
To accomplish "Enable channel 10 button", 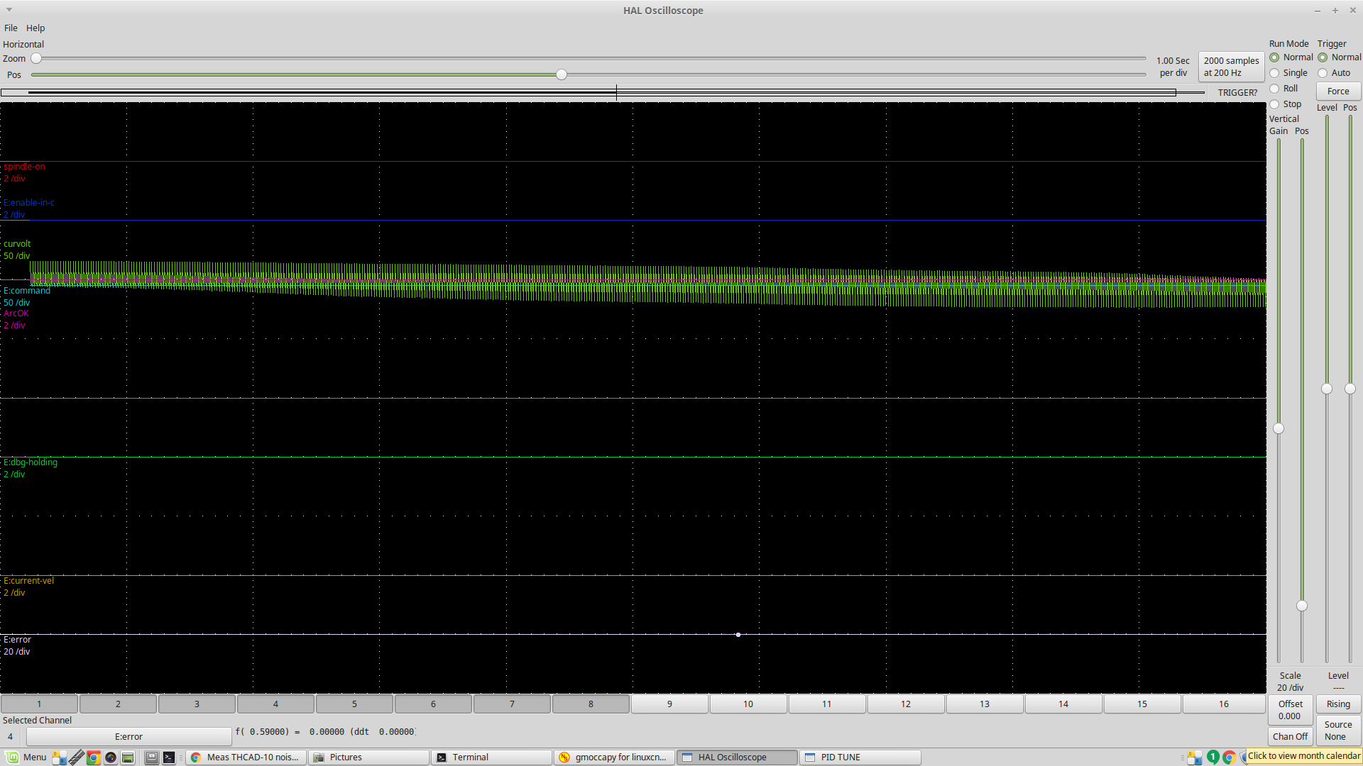I will (x=748, y=704).
